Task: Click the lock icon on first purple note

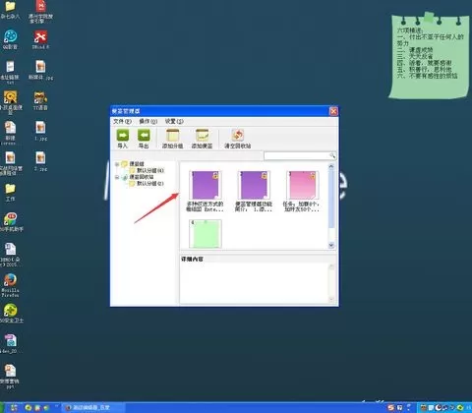Action: point(215,176)
